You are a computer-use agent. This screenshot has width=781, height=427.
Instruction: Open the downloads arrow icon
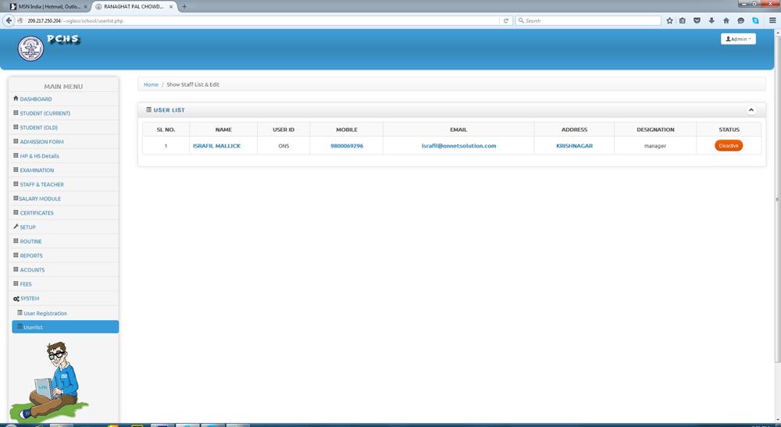pyautogui.click(x=711, y=21)
